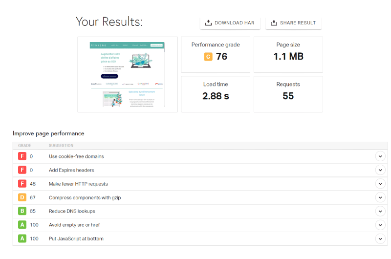The height and width of the screenshot is (259, 391).
Task: Click the F grade badge for cookie-free domains
Action: (22, 156)
